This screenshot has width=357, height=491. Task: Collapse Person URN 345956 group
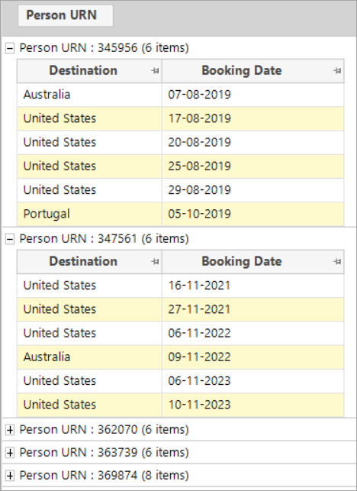point(10,48)
